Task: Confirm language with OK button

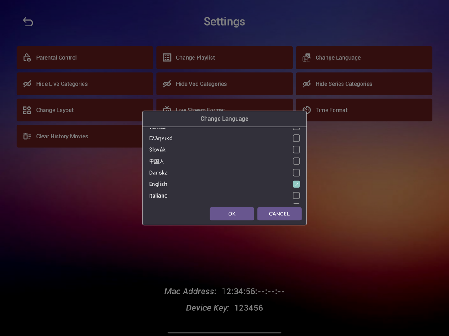Action: coord(232,214)
